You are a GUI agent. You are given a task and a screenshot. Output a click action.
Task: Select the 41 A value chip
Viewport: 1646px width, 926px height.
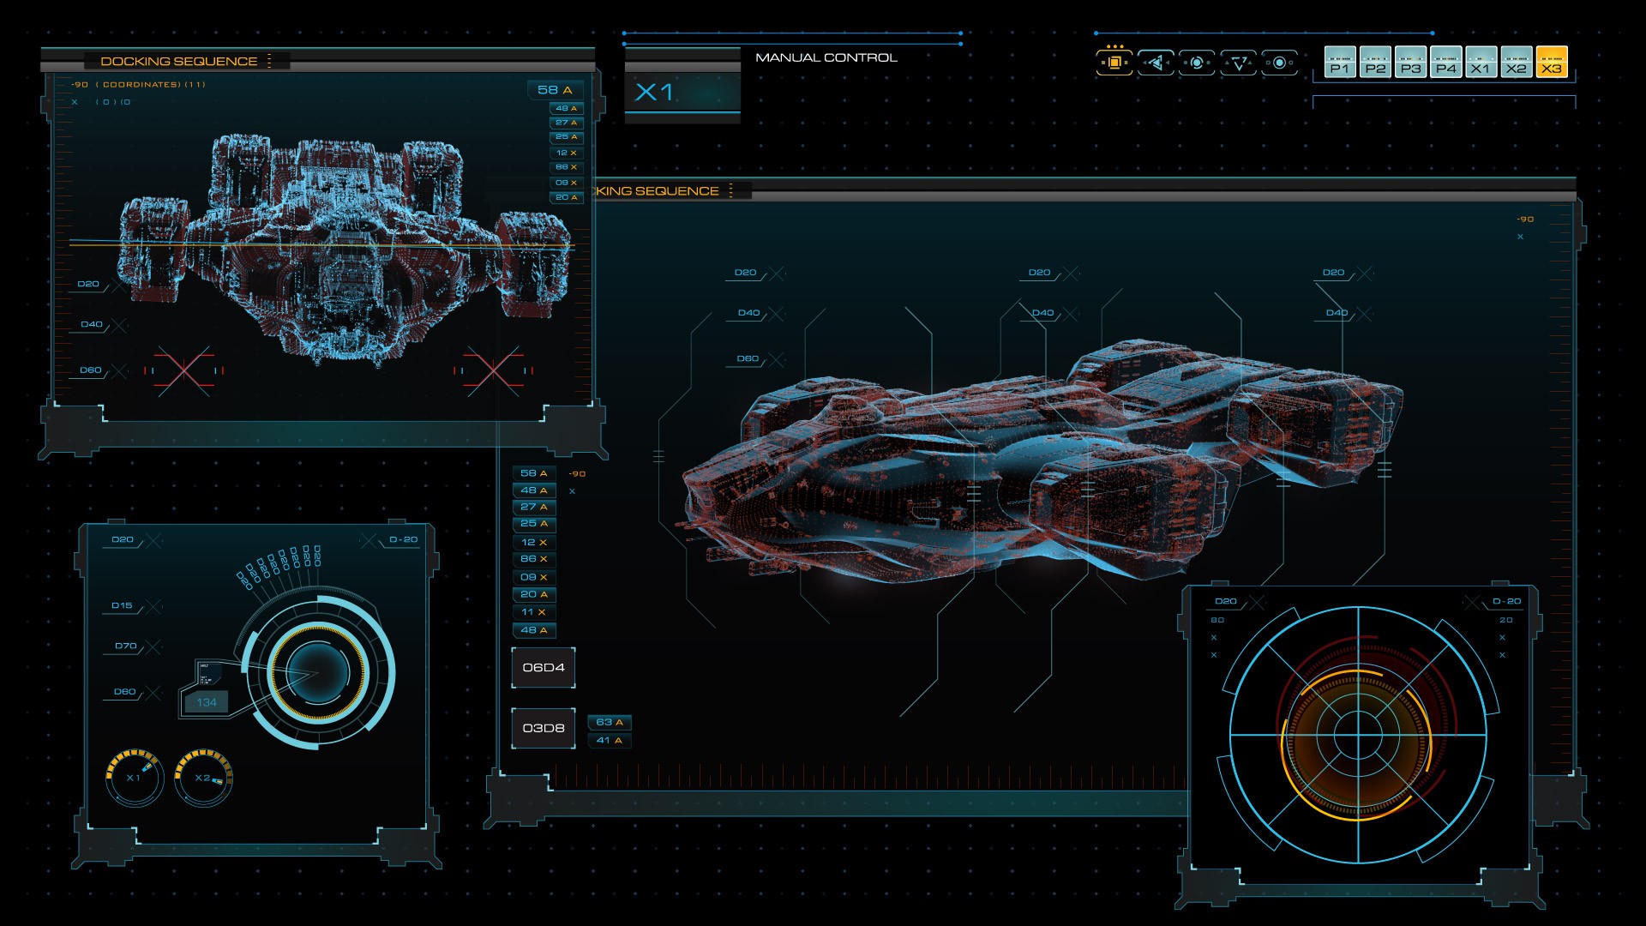coord(609,740)
